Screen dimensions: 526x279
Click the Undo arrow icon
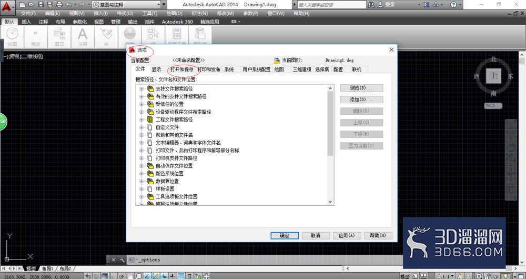pyautogui.click(x=68, y=4)
